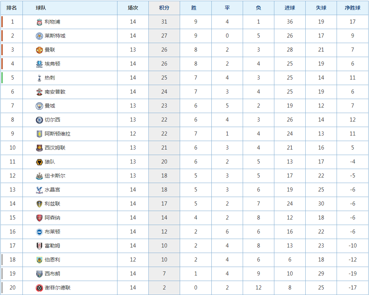
Task: Open the 纽卡斯尔 team link
Action: [55, 176]
